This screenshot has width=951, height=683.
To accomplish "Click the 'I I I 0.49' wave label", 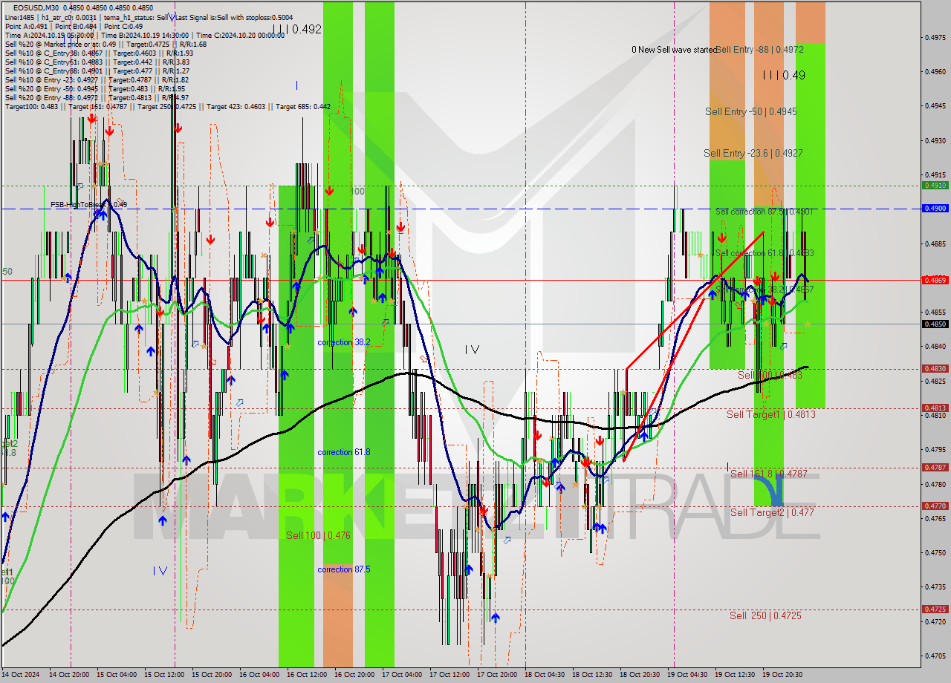I will [x=783, y=75].
